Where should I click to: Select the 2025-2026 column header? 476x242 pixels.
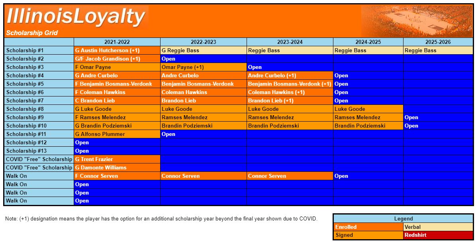(438, 42)
